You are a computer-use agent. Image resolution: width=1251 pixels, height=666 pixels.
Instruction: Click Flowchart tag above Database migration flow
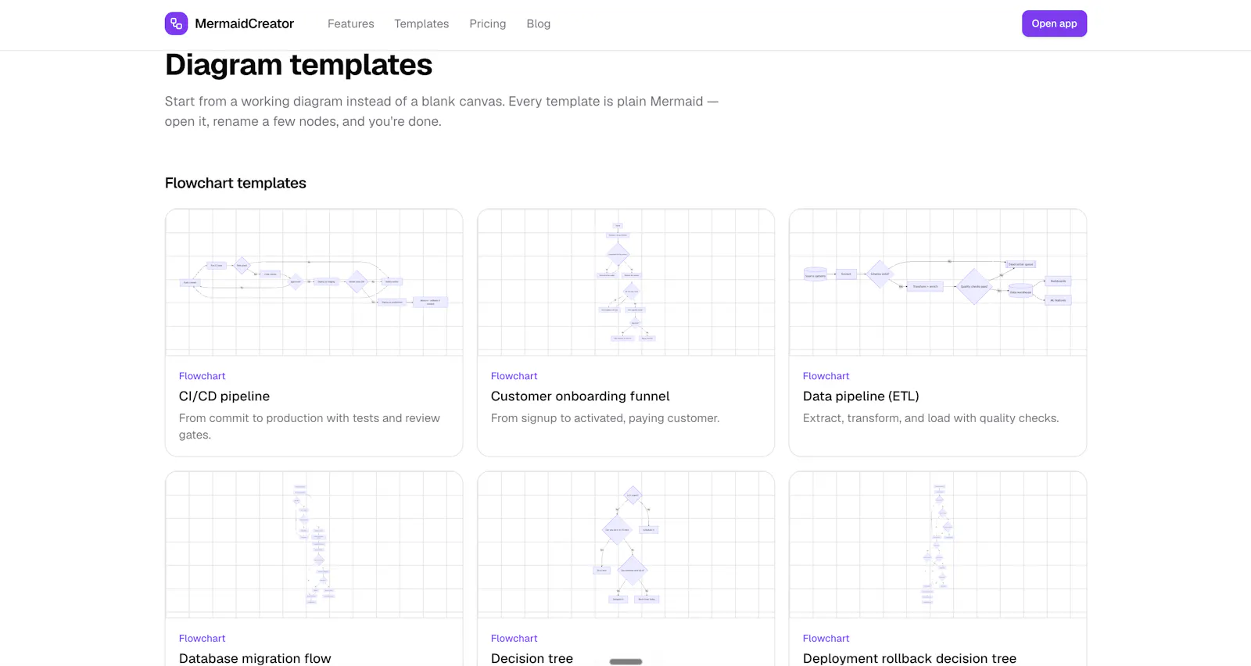202,639
